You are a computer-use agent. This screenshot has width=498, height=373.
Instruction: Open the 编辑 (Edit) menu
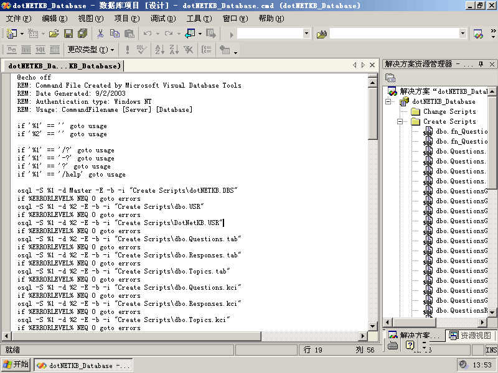tap(55, 19)
